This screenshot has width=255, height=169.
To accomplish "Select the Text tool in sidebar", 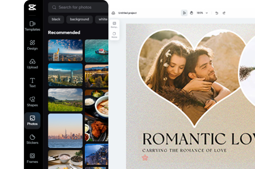I will point(32,83).
